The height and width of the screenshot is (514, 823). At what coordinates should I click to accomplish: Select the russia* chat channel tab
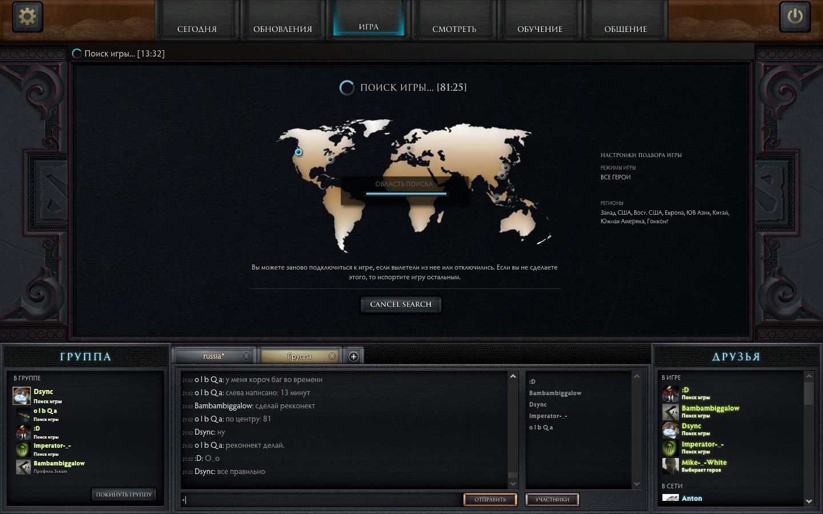[214, 356]
